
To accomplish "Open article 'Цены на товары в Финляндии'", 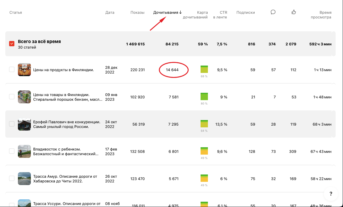I will [68, 97].
